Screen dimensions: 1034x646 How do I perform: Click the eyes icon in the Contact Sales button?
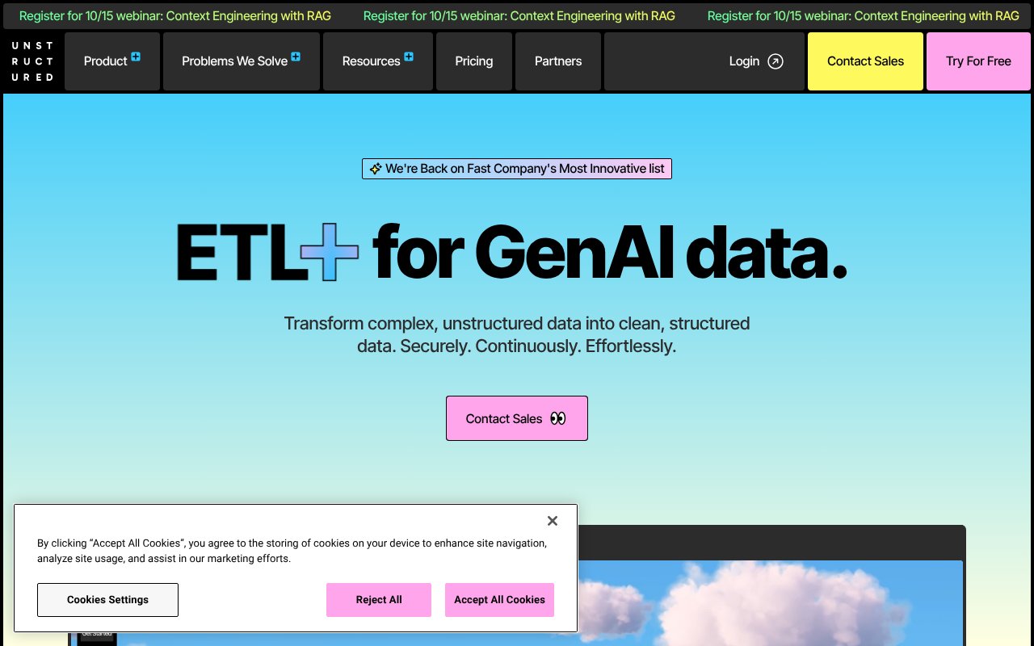557,418
